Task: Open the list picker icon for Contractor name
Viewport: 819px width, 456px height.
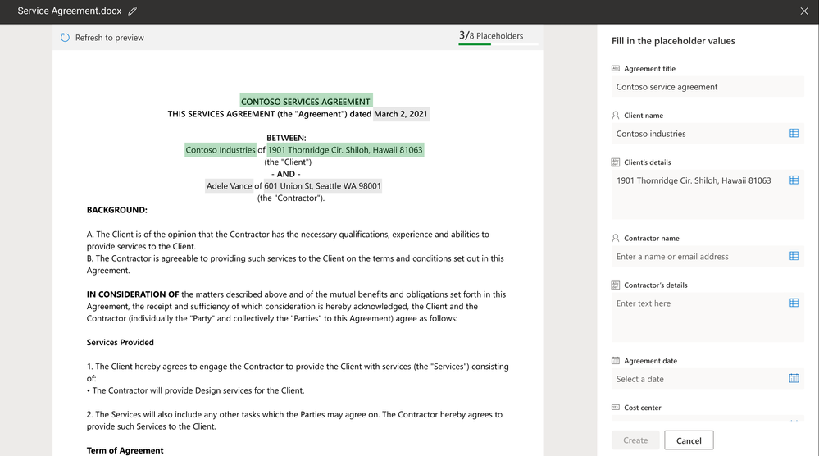Action: pyautogui.click(x=794, y=256)
